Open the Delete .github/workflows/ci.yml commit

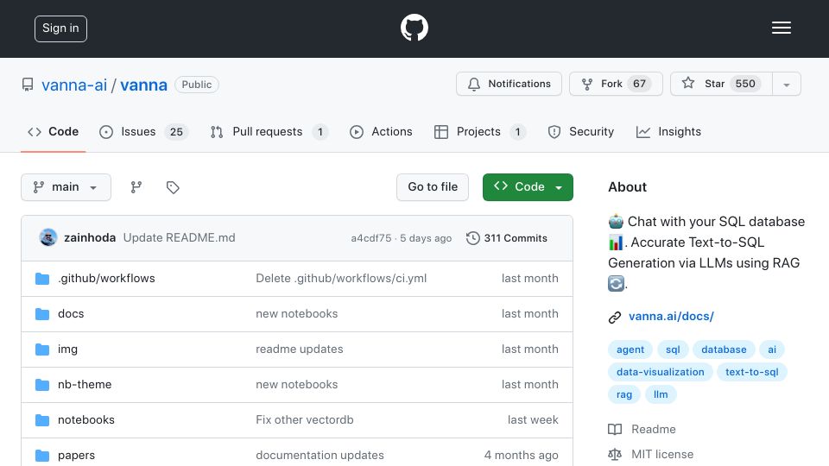[341, 279]
